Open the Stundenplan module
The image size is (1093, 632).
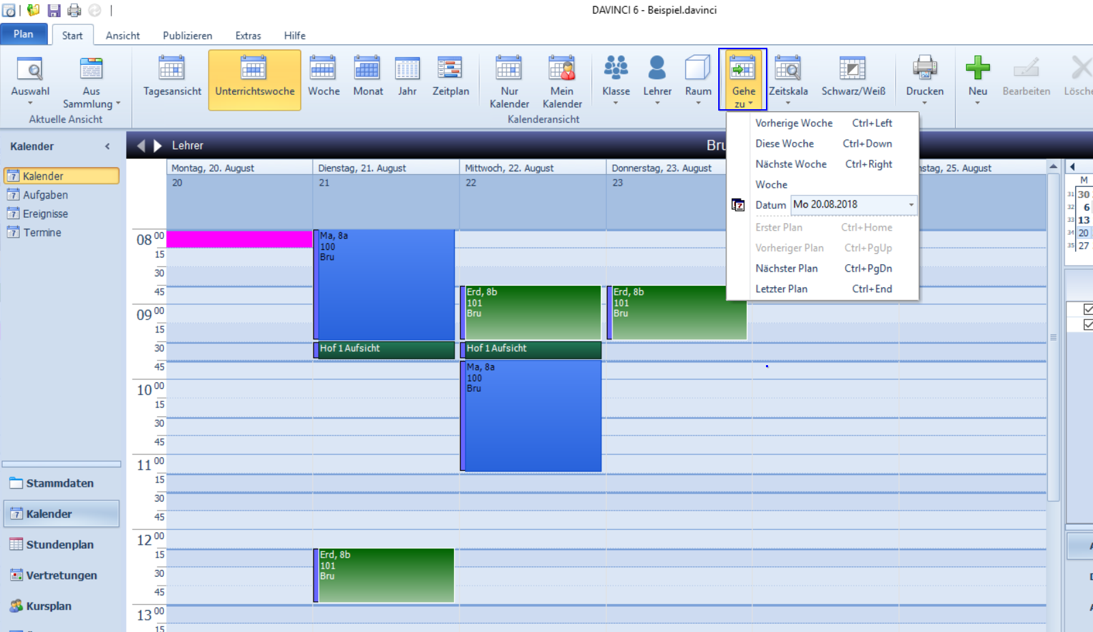coord(61,545)
